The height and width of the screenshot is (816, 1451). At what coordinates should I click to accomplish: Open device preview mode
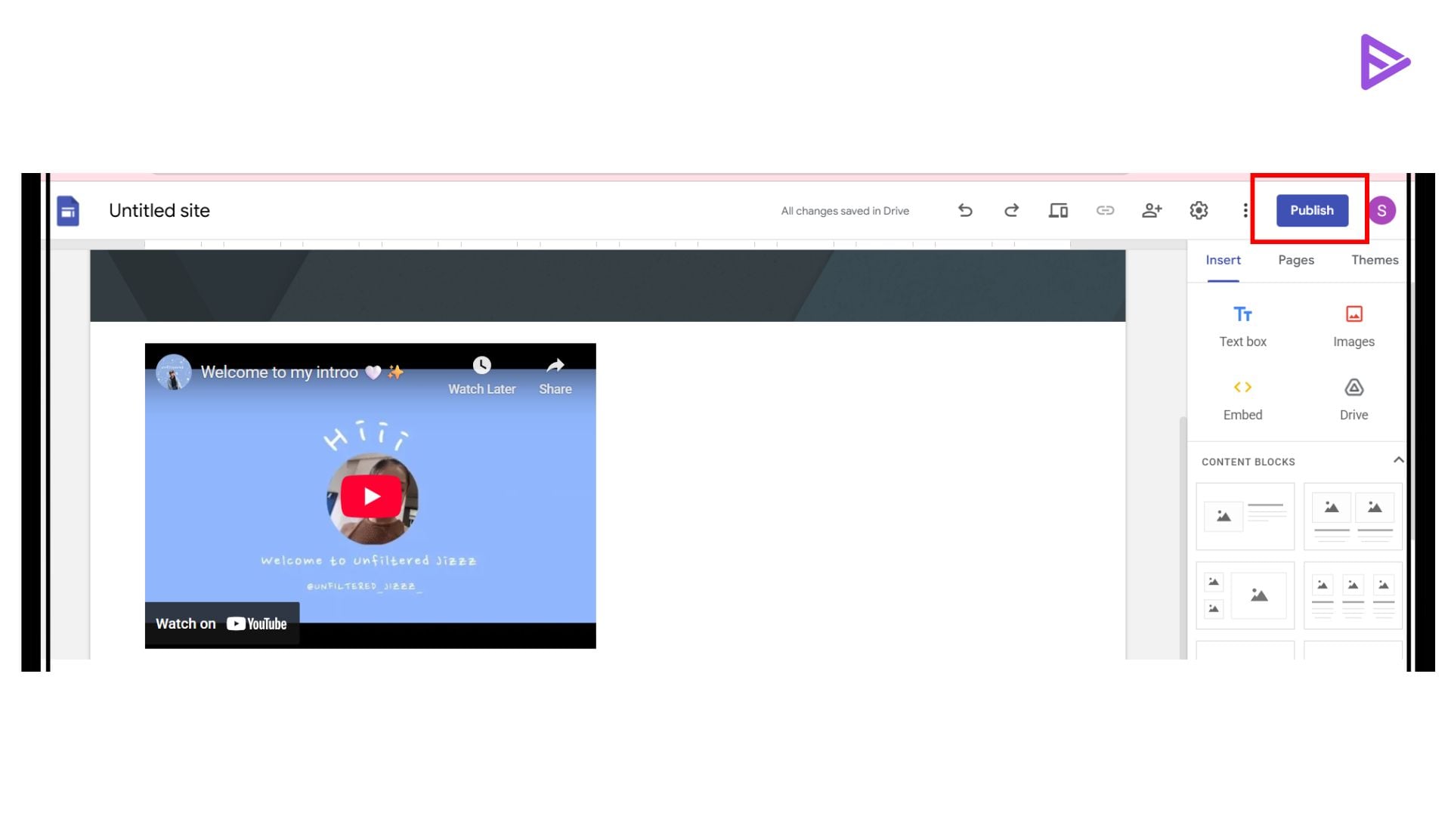point(1058,211)
